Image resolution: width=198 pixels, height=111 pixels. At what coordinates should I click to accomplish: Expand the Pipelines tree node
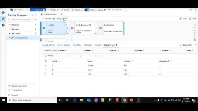click(9, 25)
